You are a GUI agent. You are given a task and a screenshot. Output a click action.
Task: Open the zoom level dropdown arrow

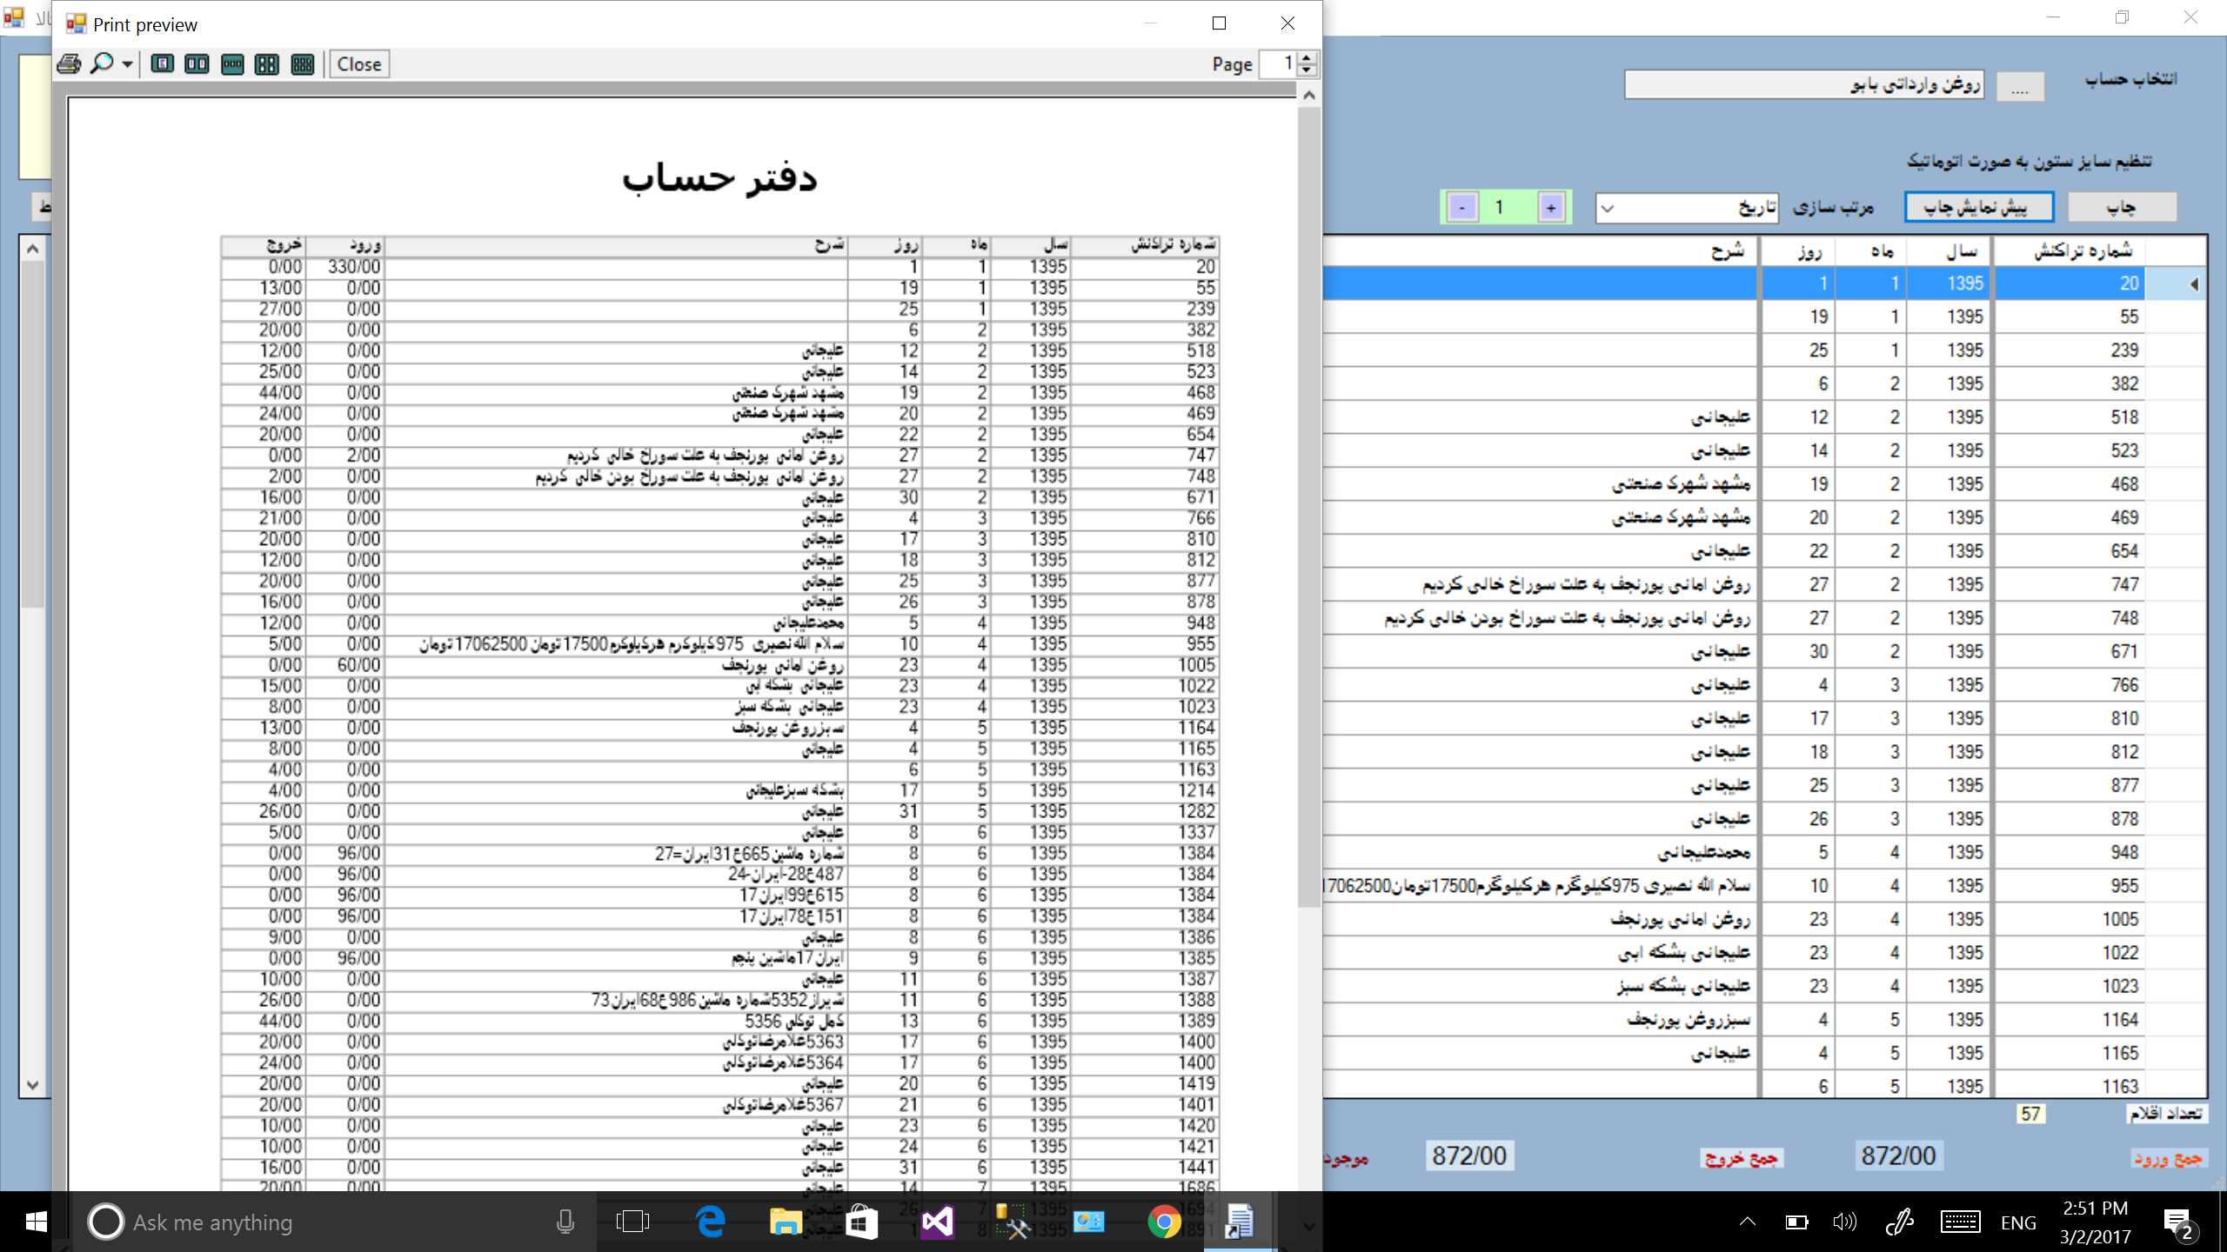128,64
